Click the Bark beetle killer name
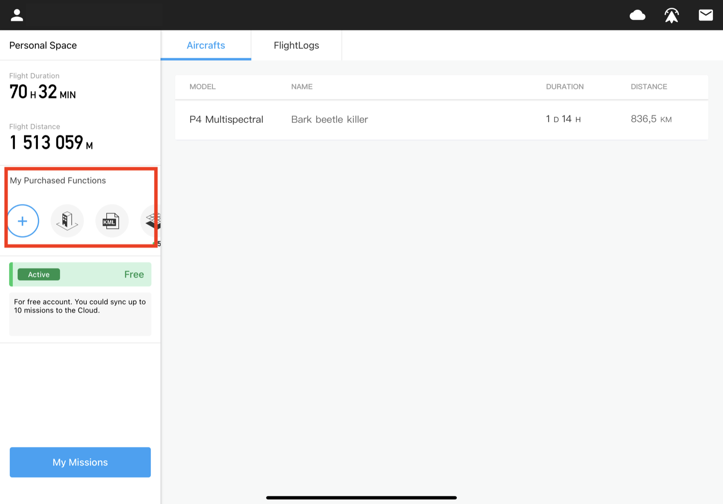This screenshot has width=723, height=504. pyautogui.click(x=329, y=120)
